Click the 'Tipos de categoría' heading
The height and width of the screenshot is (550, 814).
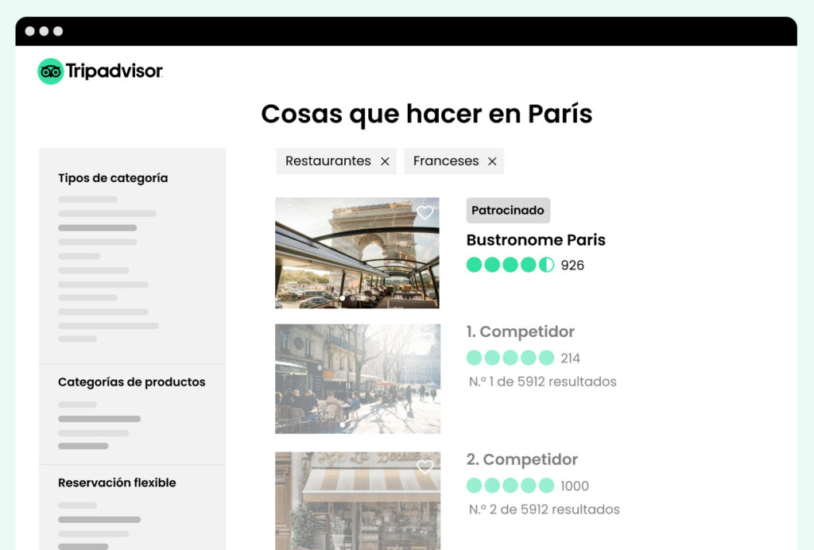[x=113, y=178]
